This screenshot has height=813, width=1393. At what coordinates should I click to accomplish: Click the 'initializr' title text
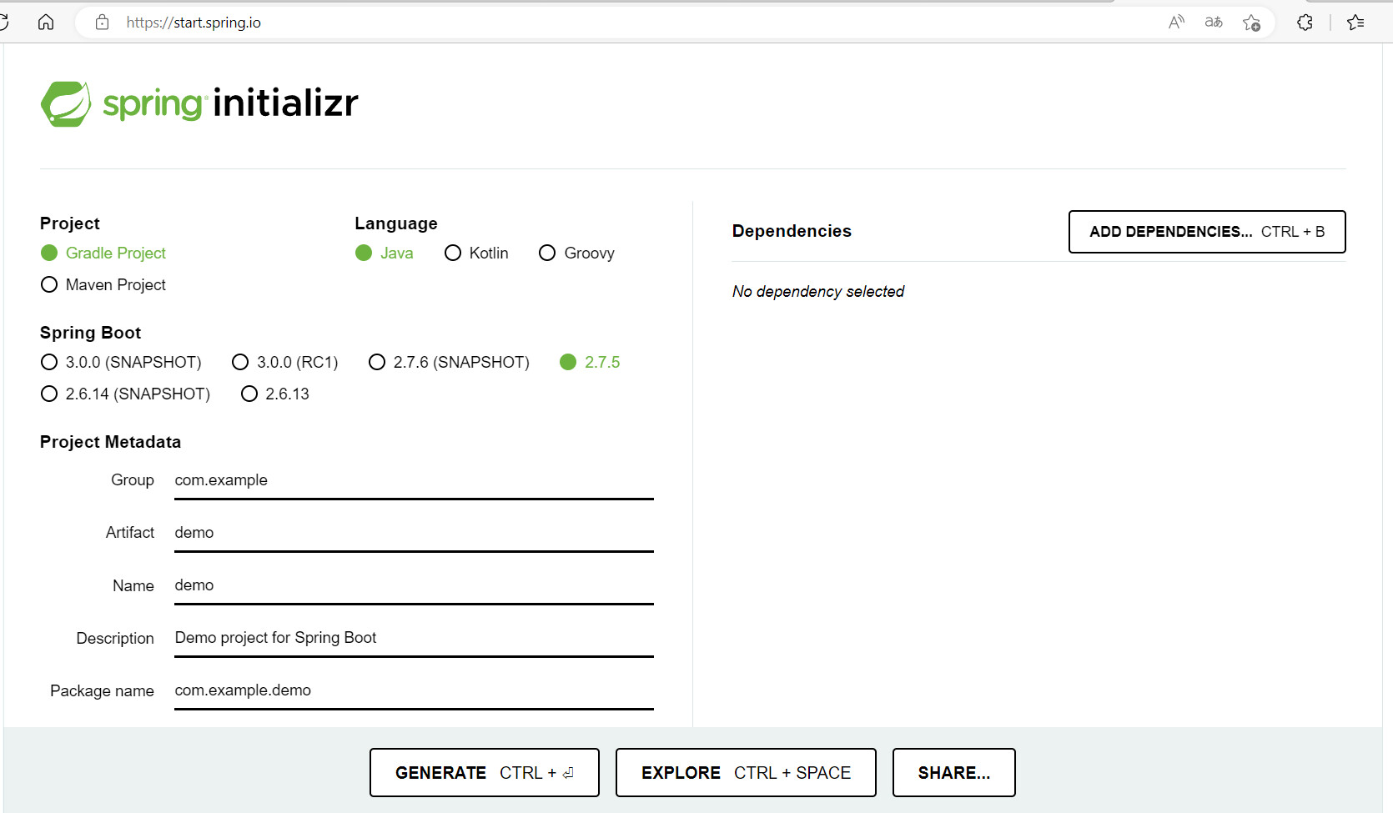click(286, 103)
